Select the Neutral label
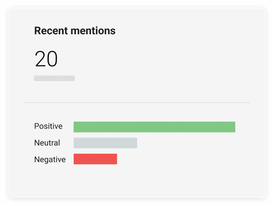The image size is (274, 205). click(x=47, y=143)
